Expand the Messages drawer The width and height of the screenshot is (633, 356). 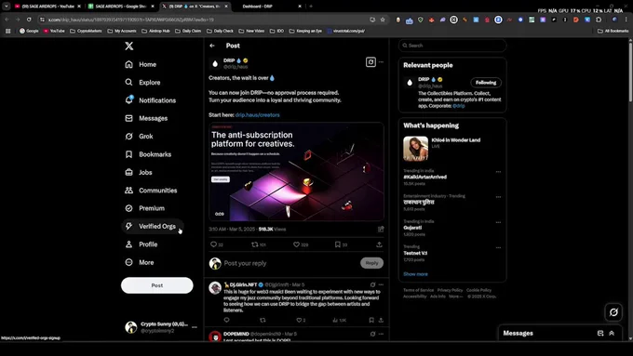coord(612,334)
